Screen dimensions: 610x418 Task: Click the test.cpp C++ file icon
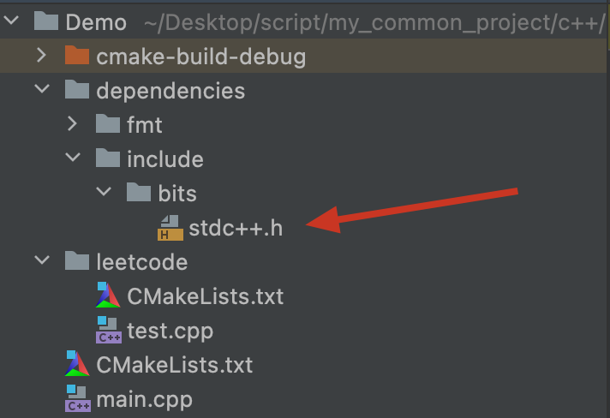coord(109,330)
